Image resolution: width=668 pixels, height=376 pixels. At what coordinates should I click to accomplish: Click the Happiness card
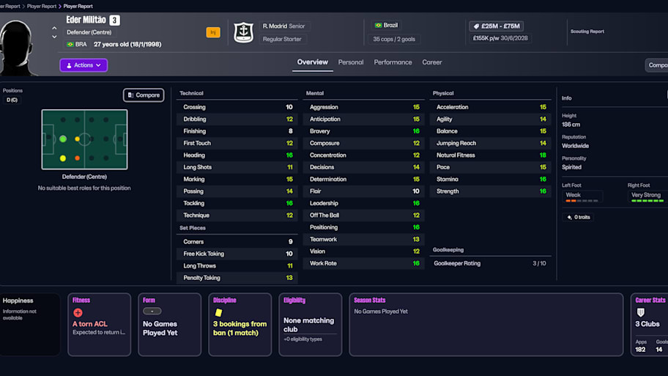click(30, 325)
